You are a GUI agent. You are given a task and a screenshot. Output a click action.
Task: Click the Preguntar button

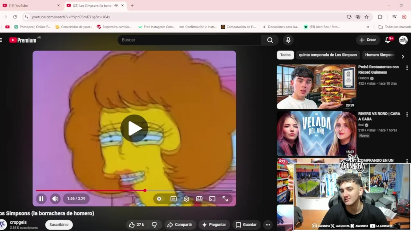(x=214, y=225)
